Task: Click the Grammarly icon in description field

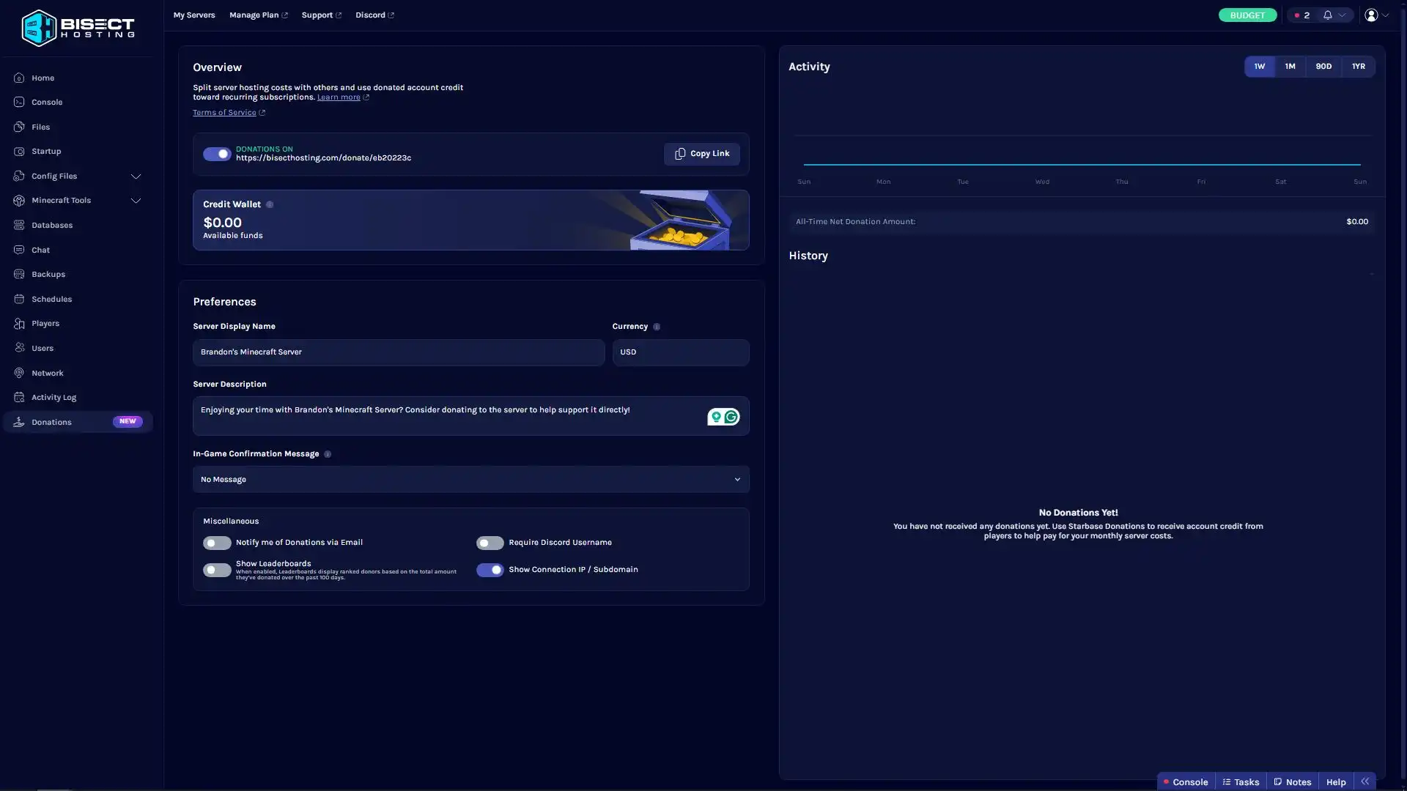Action: click(x=731, y=417)
